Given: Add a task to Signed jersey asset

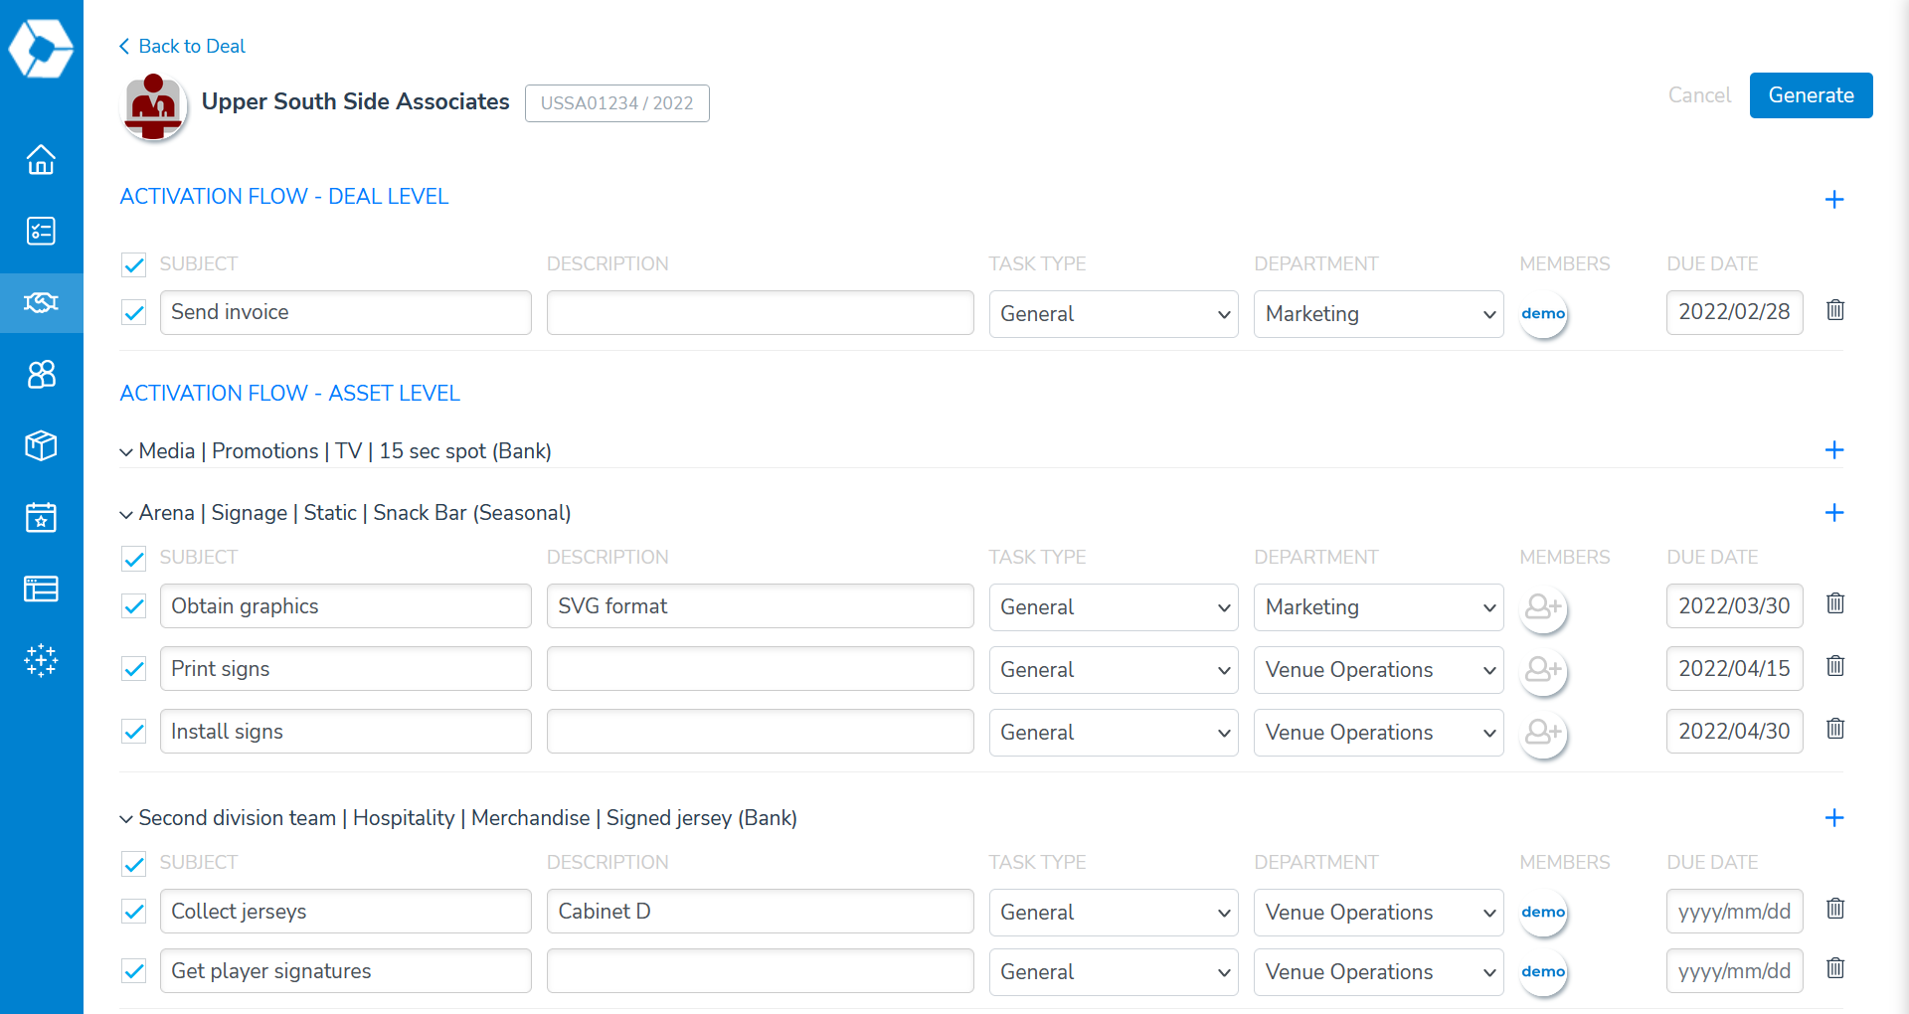Looking at the screenshot, I should click(1834, 818).
